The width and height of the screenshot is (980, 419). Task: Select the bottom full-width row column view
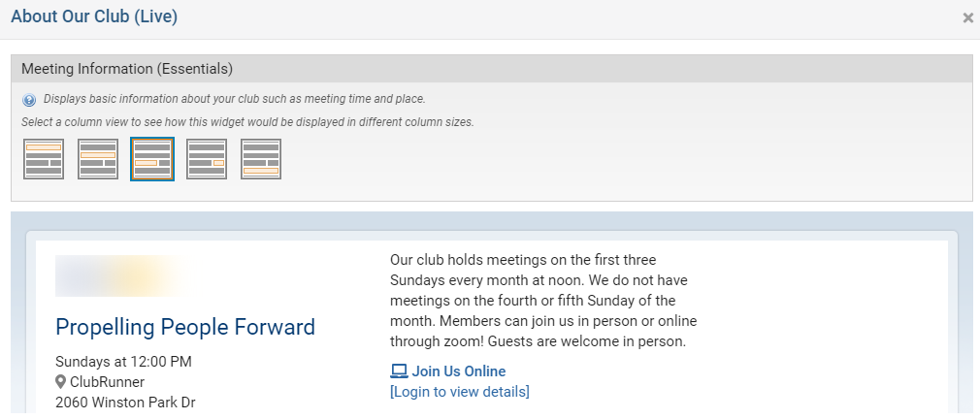point(261,159)
